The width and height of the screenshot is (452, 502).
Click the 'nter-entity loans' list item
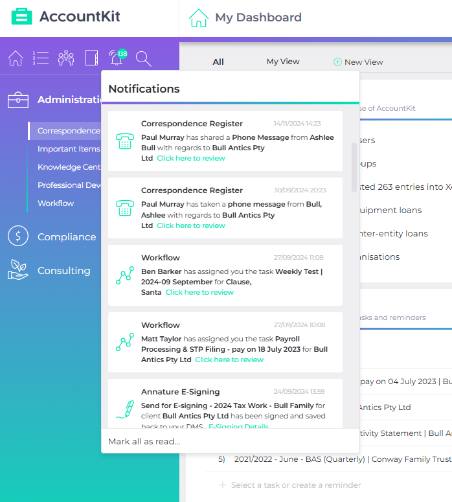(394, 233)
